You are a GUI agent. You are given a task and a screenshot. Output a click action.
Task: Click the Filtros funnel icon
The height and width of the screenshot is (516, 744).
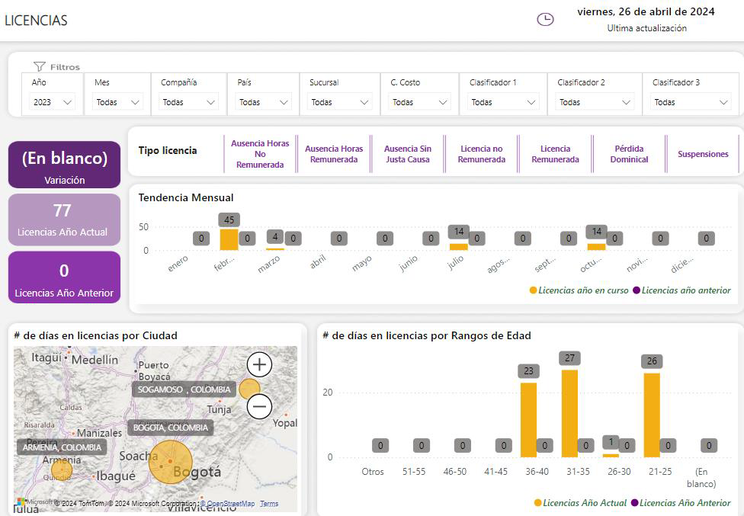40,66
